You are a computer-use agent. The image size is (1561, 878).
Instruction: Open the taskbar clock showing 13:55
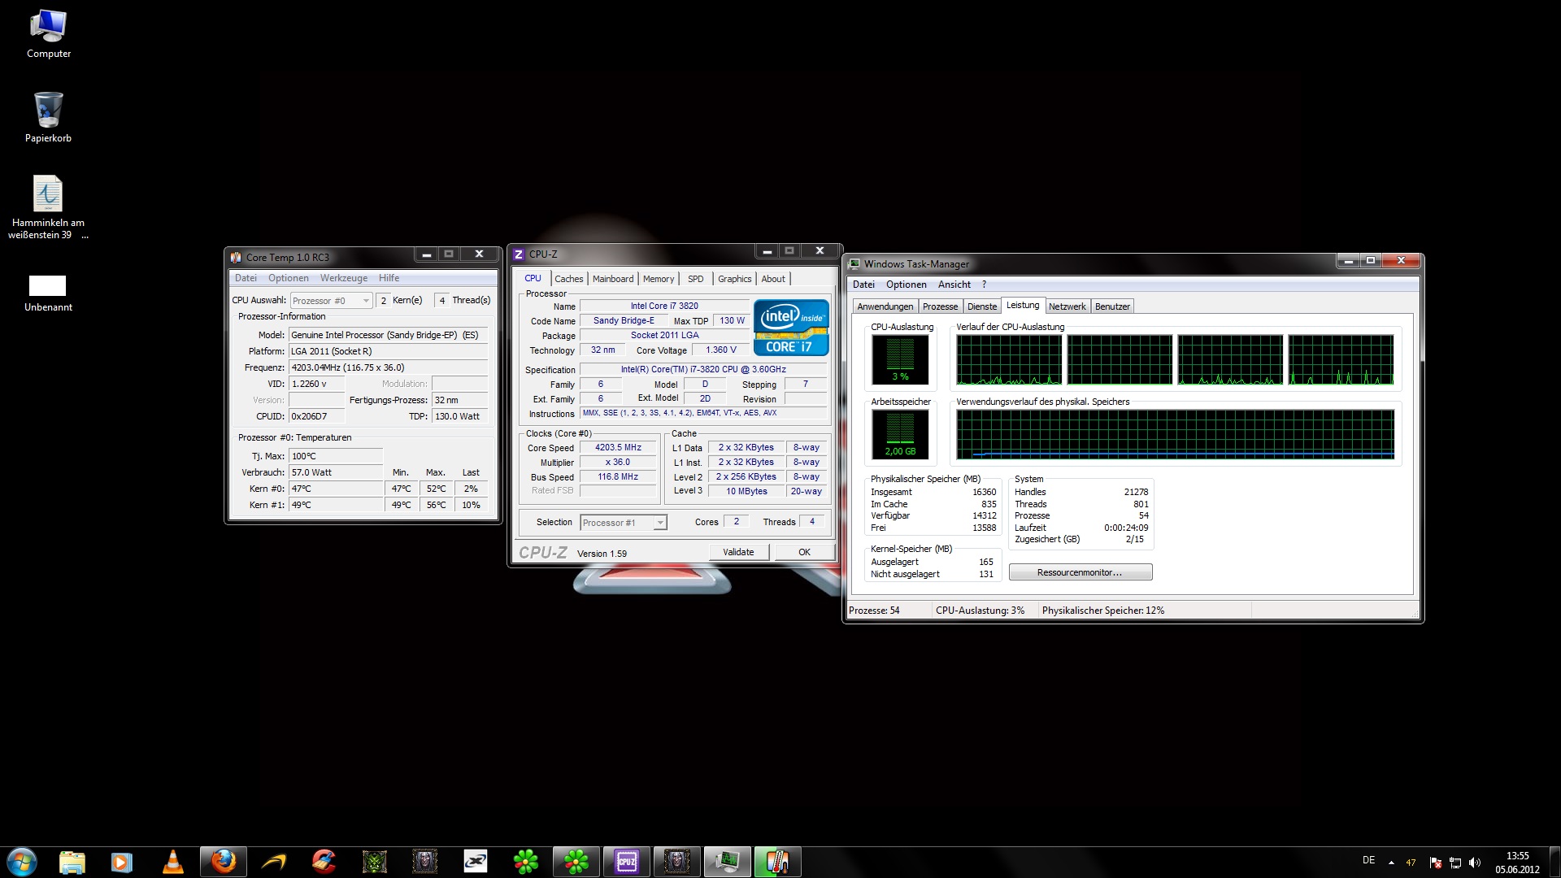1517,863
